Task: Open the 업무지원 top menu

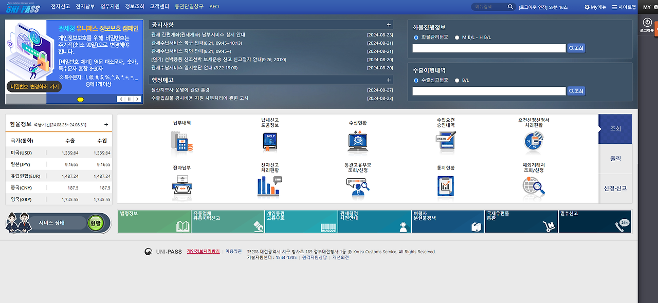Action: (110, 7)
